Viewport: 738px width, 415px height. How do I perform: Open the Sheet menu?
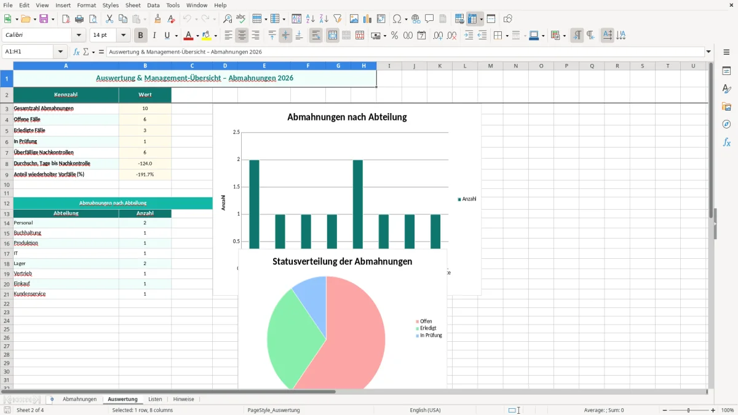coord(133,5)
